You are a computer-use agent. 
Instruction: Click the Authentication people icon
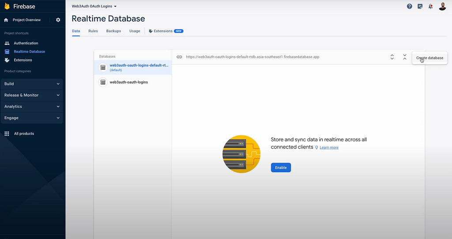[7, 43]
